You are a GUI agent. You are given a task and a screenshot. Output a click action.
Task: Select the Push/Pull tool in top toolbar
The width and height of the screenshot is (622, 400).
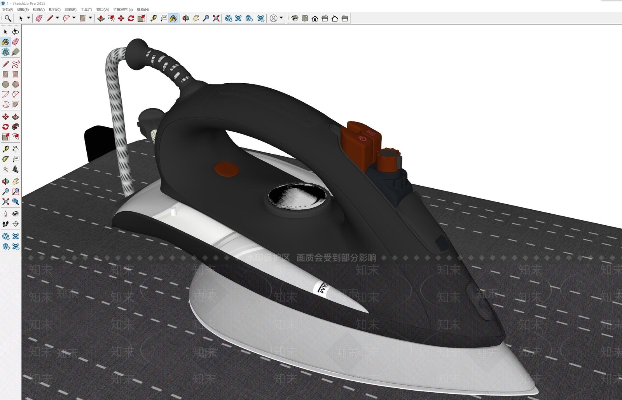click(101, 18)
